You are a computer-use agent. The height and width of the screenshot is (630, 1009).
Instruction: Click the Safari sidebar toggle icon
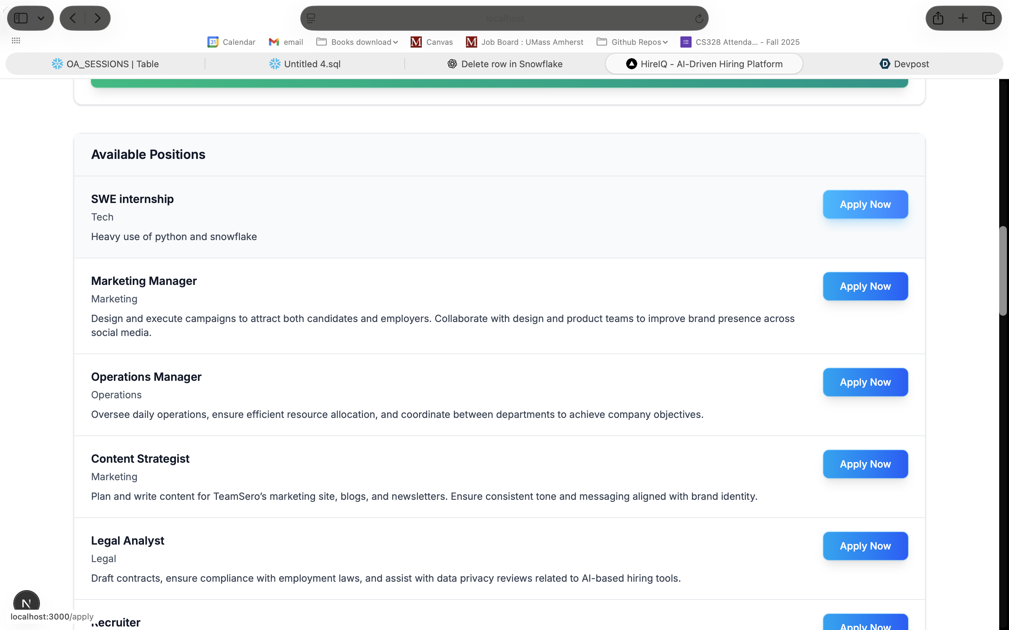pyautogui.click(x=21, y=18)
